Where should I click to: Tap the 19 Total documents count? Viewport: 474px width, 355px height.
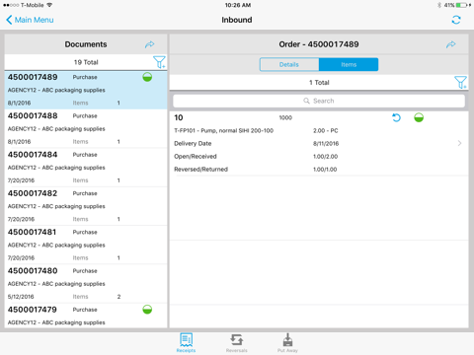coord(86,62)
